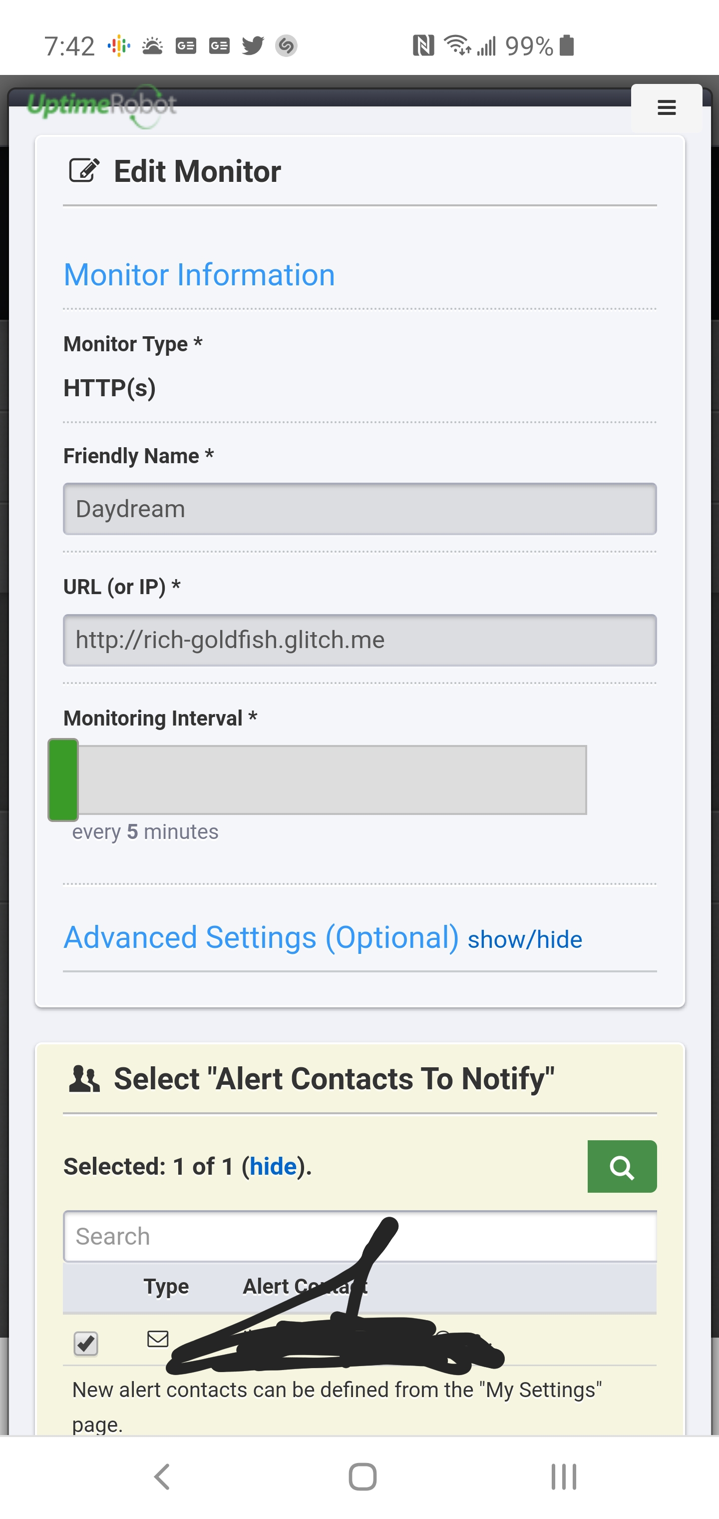
Task: Tap the Twitter notification icon in status bar
Action: 253,45
